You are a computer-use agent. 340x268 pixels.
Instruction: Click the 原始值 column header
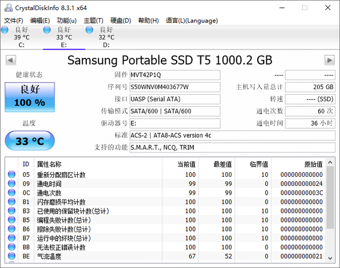point(298,164)
